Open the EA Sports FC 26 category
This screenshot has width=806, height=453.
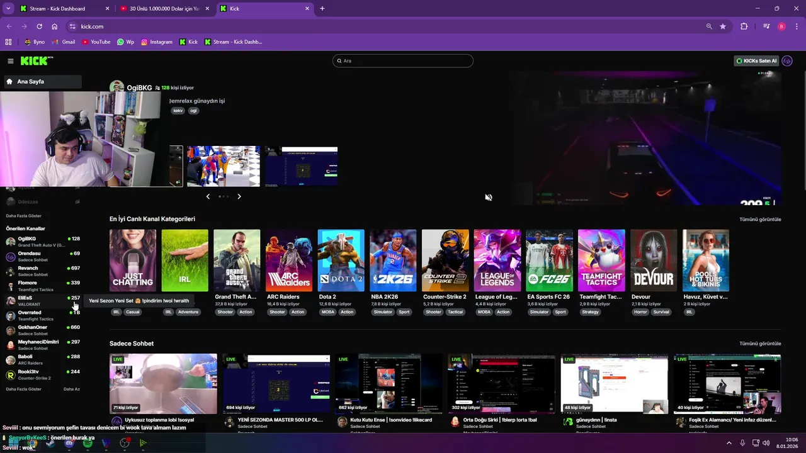(550, 260)
